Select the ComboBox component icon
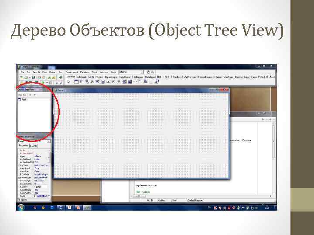This screenshot has width=314, height=235. [x=130, y=81]
